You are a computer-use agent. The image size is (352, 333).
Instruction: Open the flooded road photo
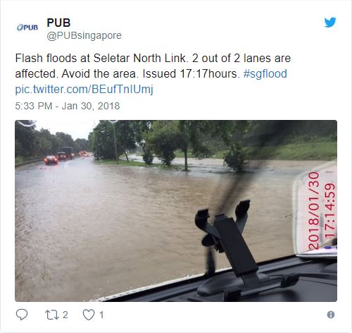click(x=176, y=211)
